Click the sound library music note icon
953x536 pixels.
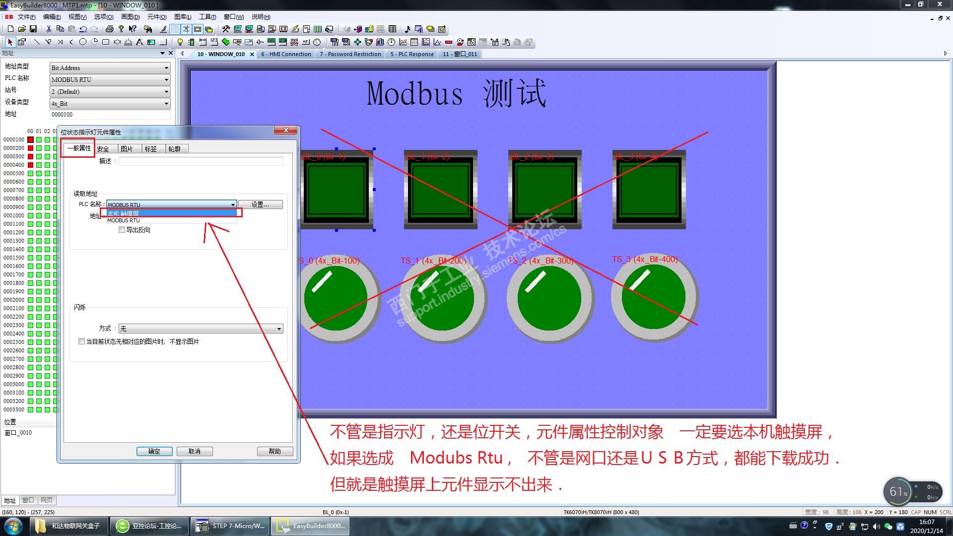tap(408, 29)
